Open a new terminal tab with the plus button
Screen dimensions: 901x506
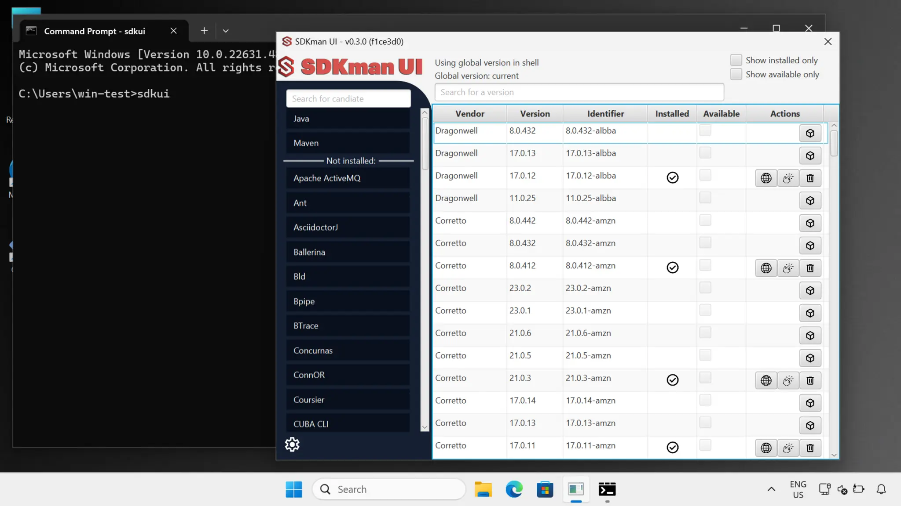(204, 31)
